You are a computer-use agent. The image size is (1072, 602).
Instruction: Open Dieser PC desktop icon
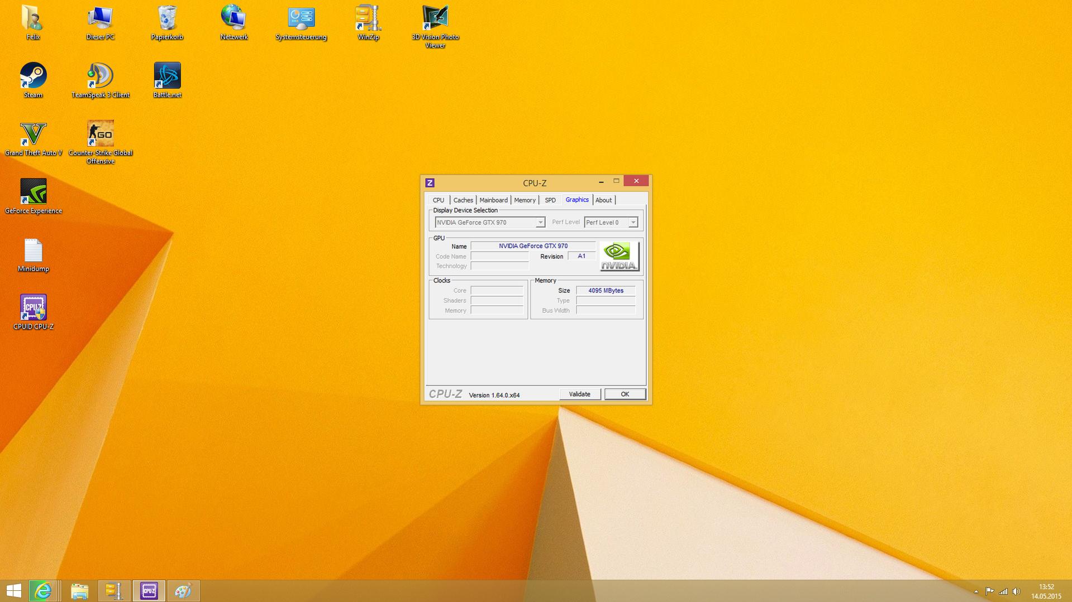[100, 23]
